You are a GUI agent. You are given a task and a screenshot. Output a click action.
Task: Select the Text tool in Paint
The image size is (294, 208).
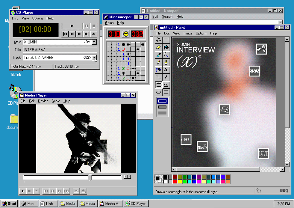click(166, 70)
